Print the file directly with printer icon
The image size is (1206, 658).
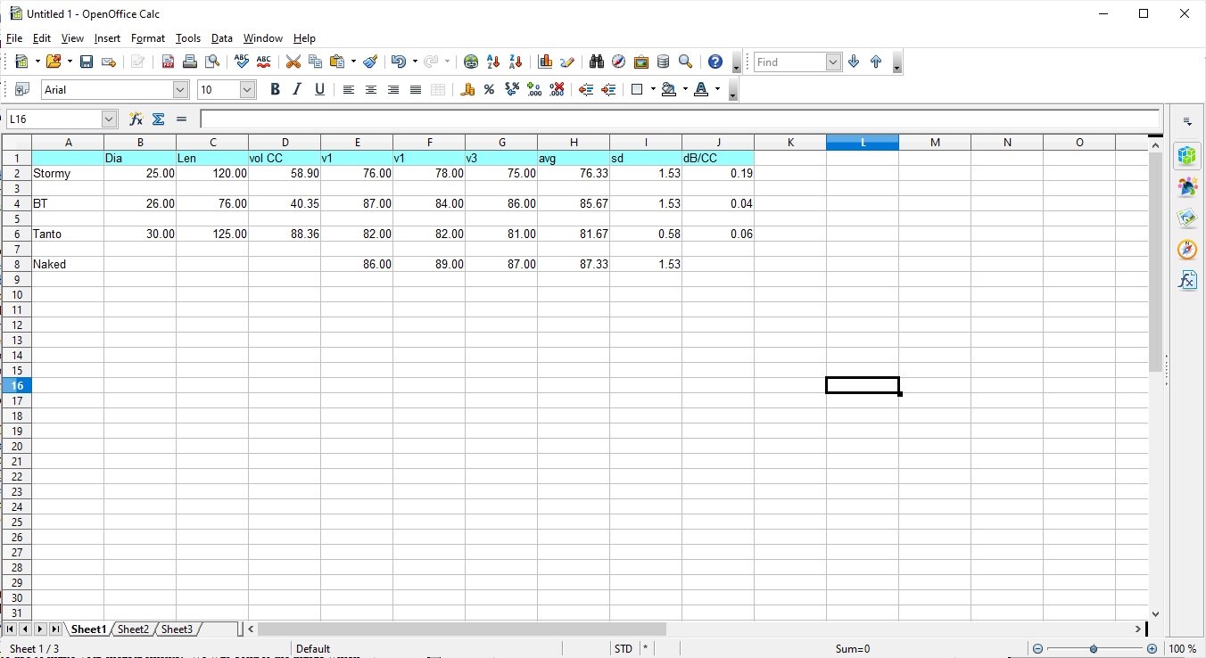pos(190,62)
